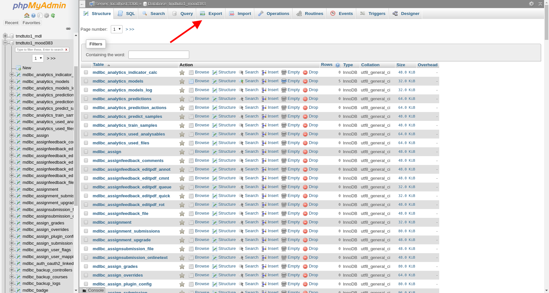Click the link-with-main-panel chain icon
This screenshot has width=549, height=293.
click(x=68, y=29)
